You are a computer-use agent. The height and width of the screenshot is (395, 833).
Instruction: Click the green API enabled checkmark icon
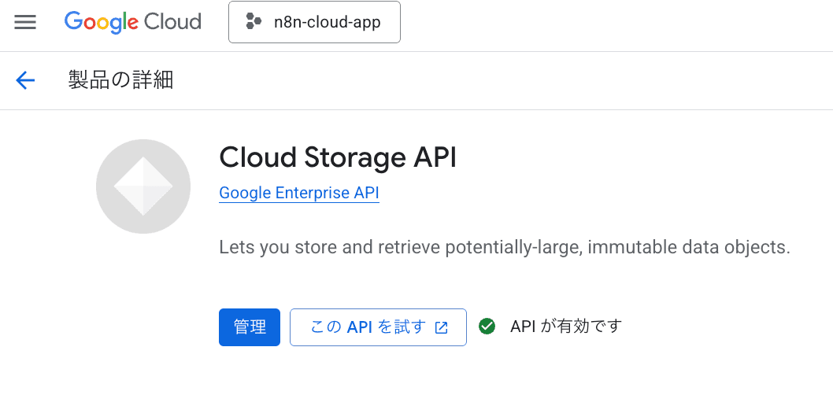[x=487, y=326]
